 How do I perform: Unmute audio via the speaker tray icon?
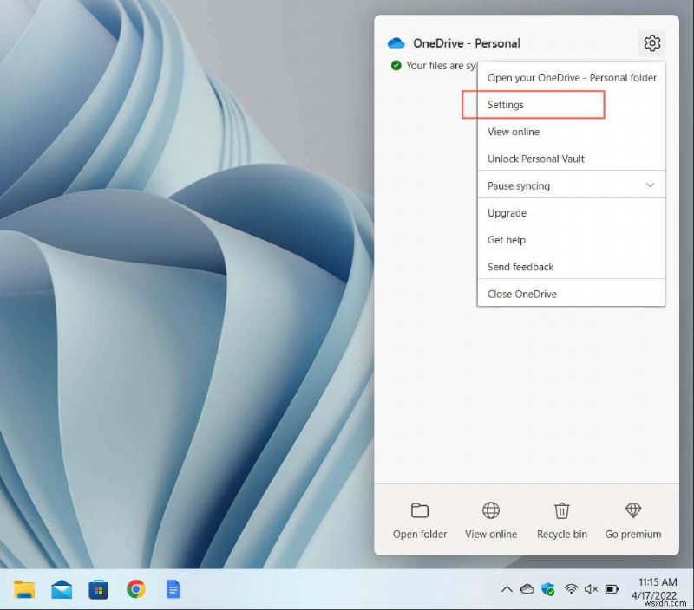[591, 589]
